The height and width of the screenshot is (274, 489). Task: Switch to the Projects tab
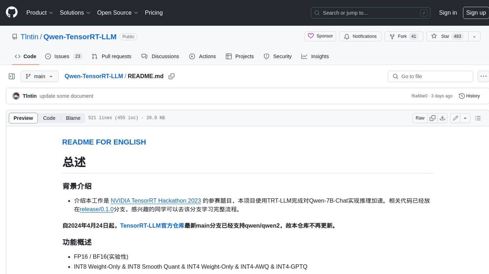click(240, 56)
